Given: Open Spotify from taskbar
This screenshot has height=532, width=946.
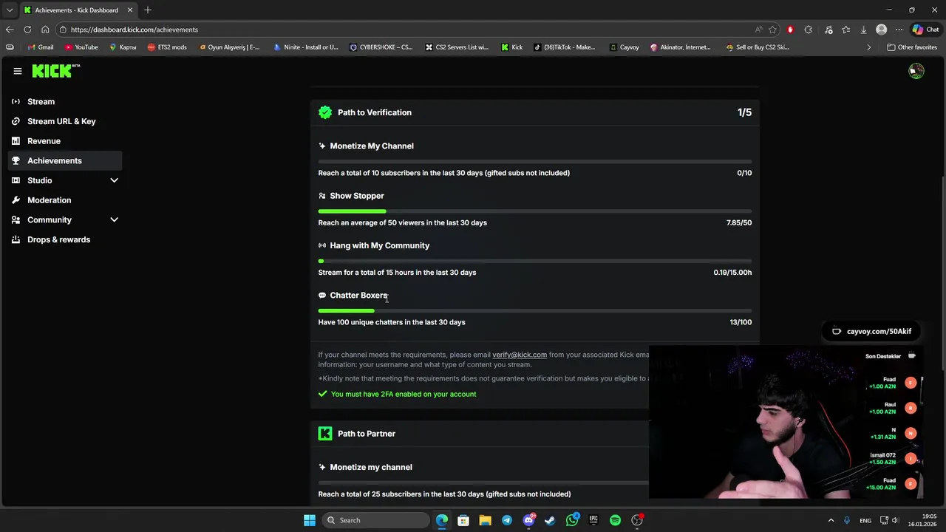Looking at the screenshot, I should (615, 520).
